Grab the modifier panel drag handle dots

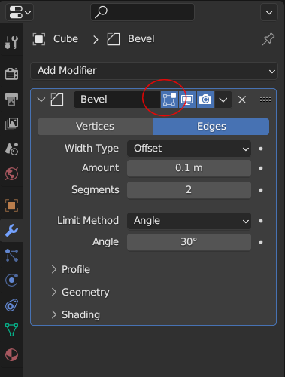(x=265, y=100)
